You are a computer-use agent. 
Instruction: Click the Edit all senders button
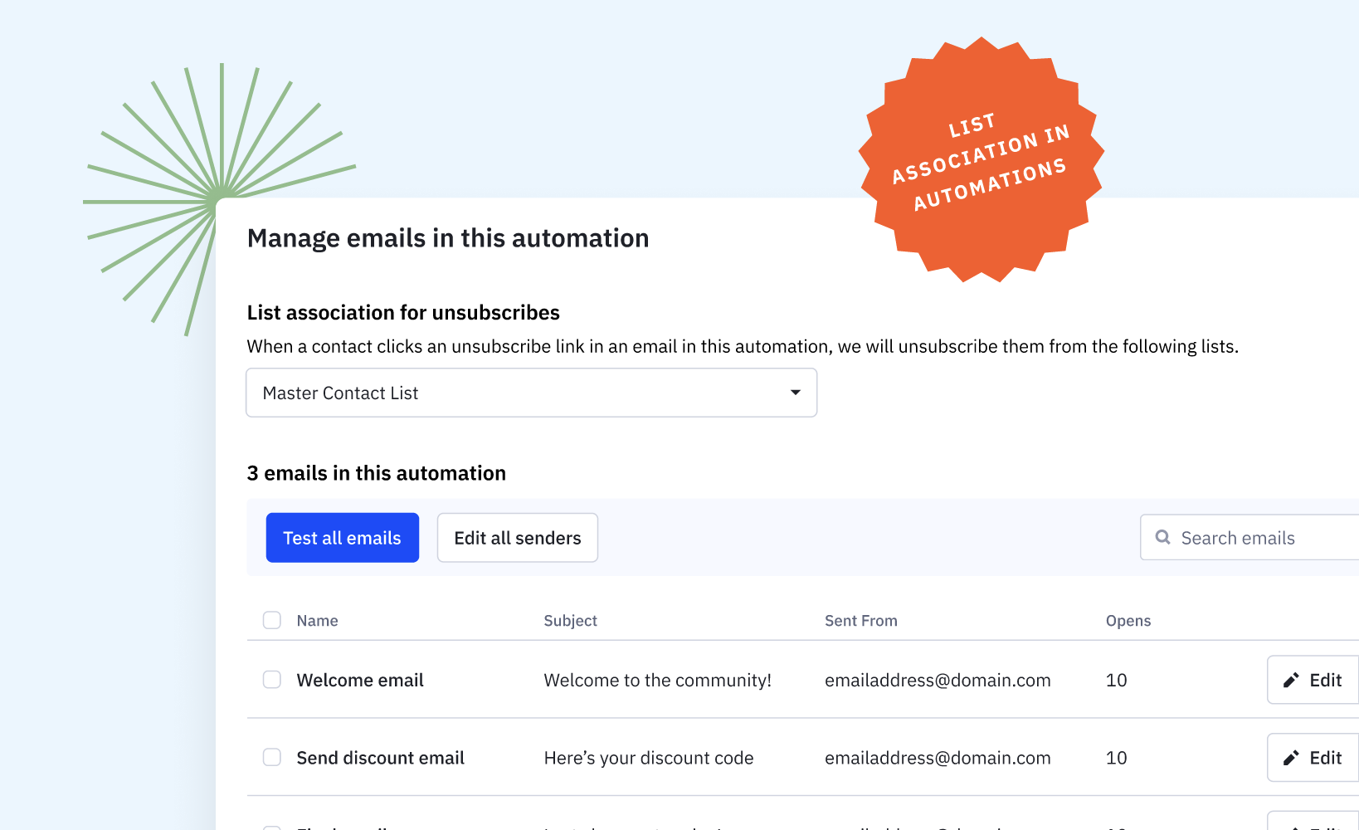[x=517, y=538]
